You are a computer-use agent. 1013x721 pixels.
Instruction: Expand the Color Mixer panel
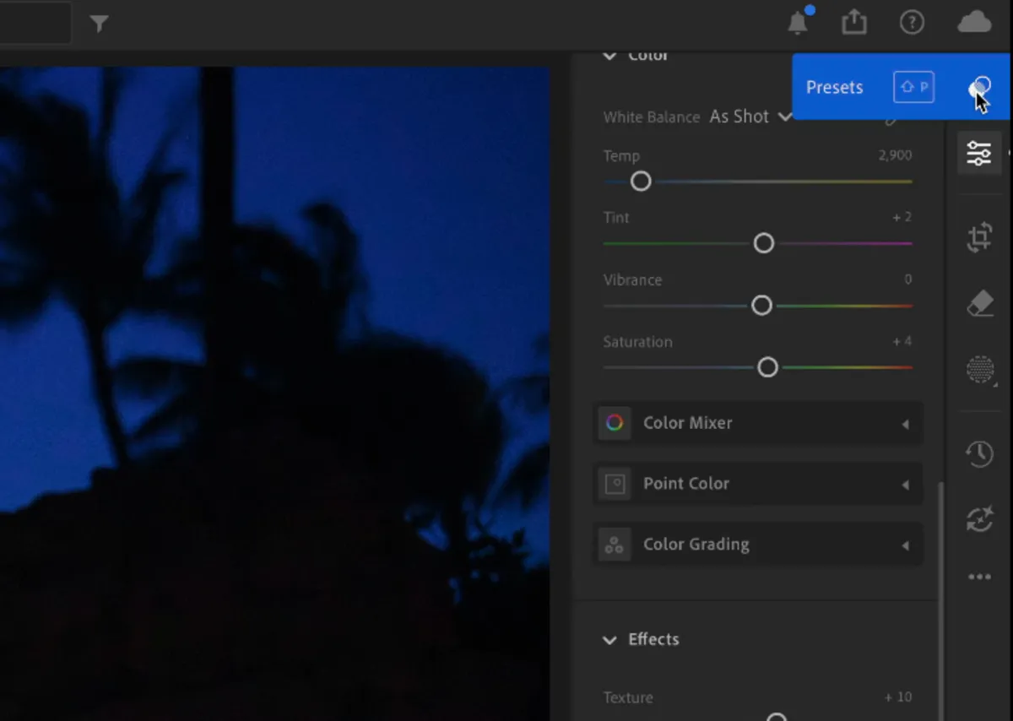click(757, 423)
